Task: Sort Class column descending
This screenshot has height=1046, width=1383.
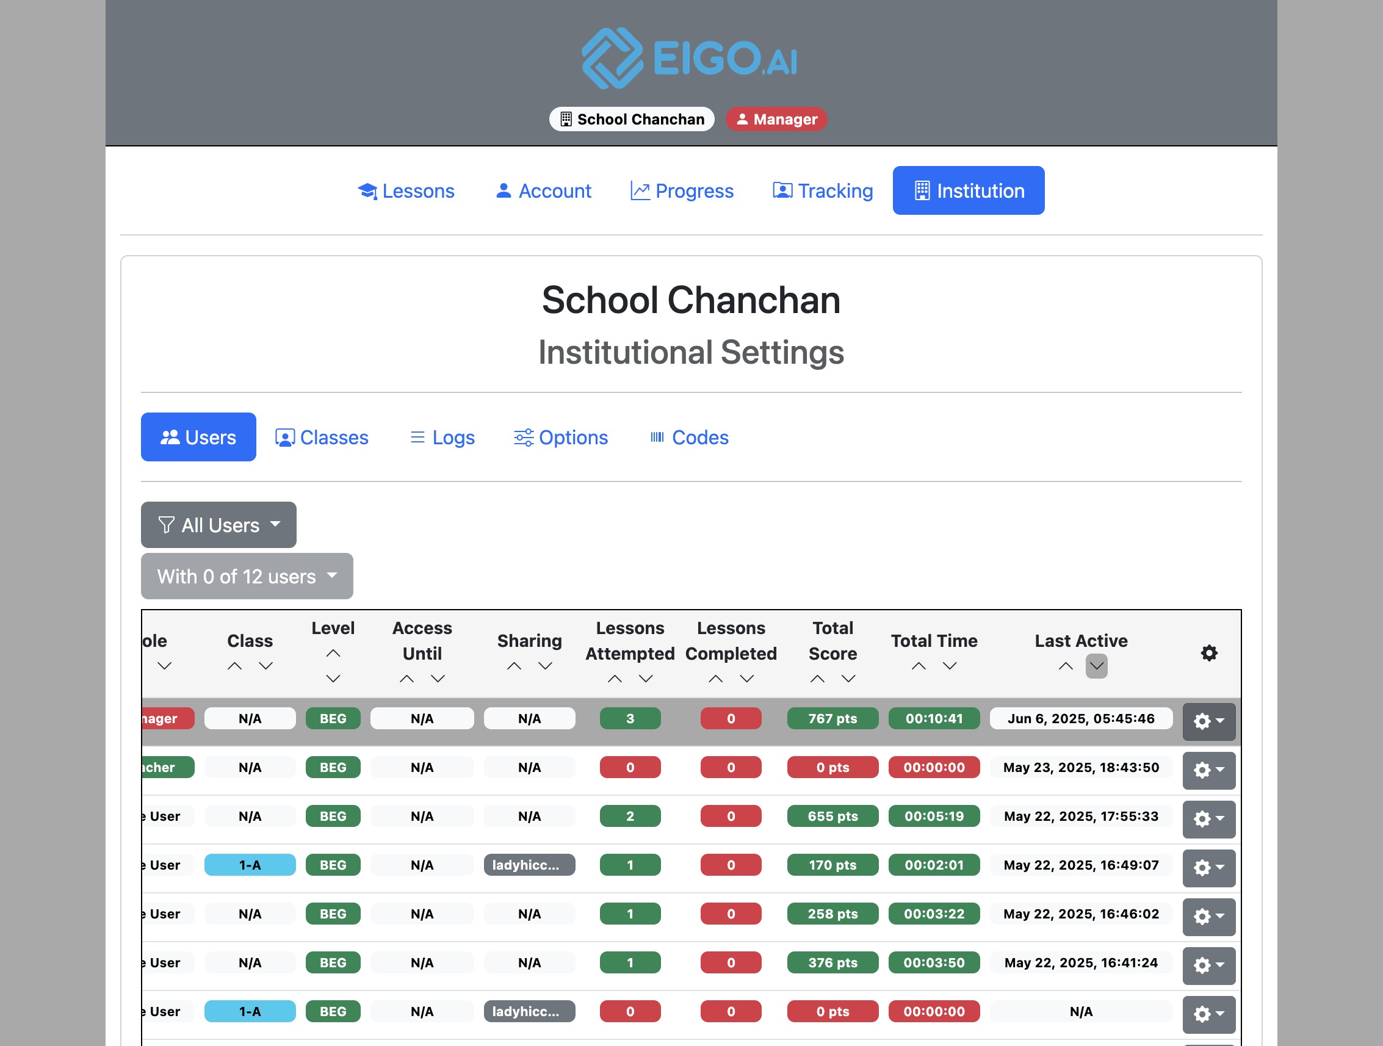Action: 265,666
